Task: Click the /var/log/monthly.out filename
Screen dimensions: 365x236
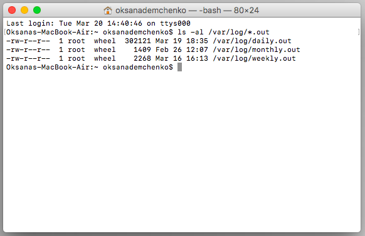Action: [x=257, y=49]
